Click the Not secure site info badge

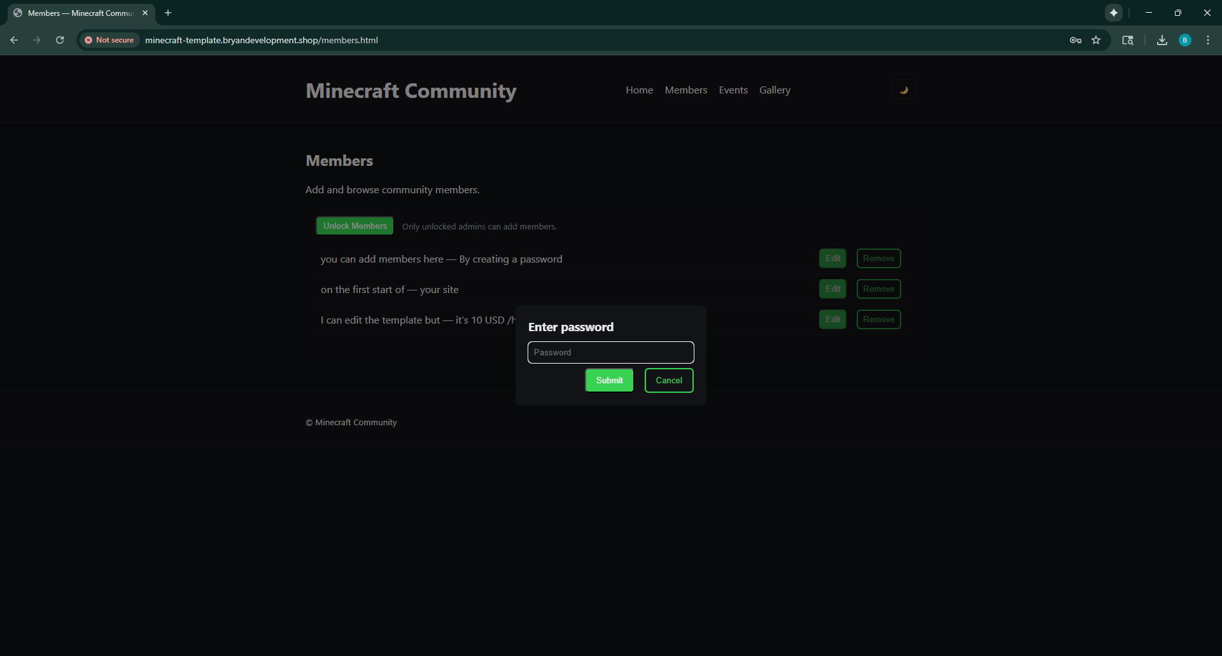click(109, 40)
